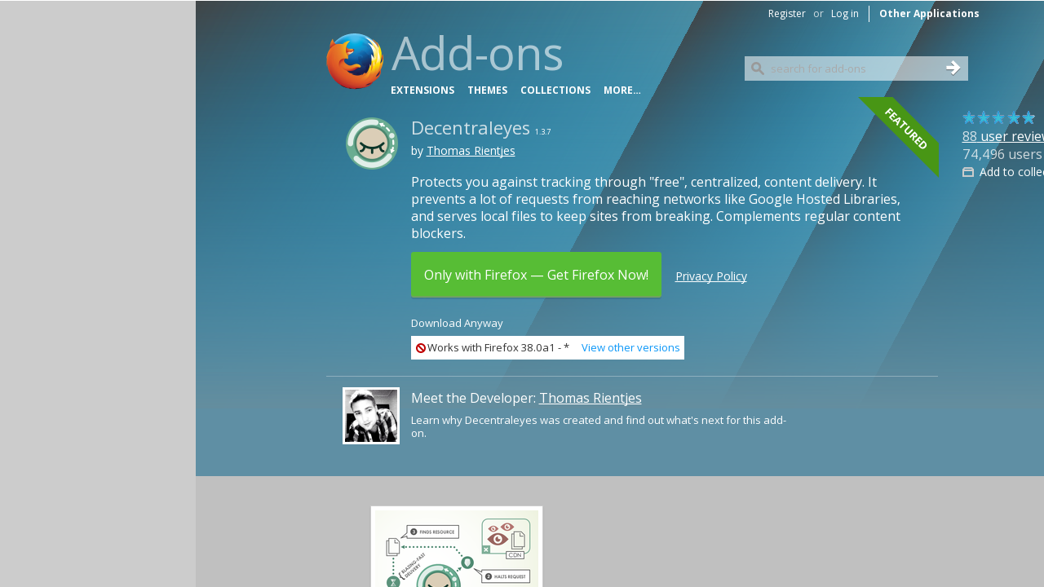1044x587 pixels.
Task: Open the add-on screenshot thumbnail
Action: [457, 546]
